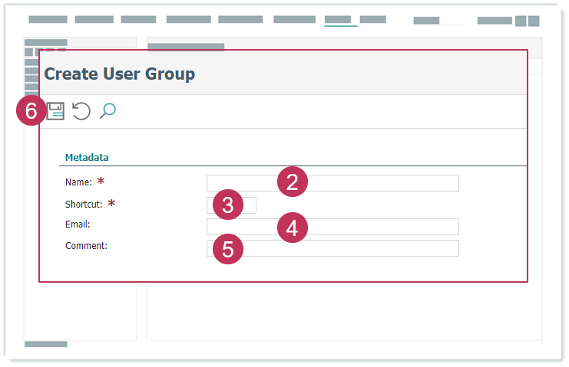Click the numbered callout badge 6
The height and width of the screenshot is (367, 569).
[x=31, y=111]
